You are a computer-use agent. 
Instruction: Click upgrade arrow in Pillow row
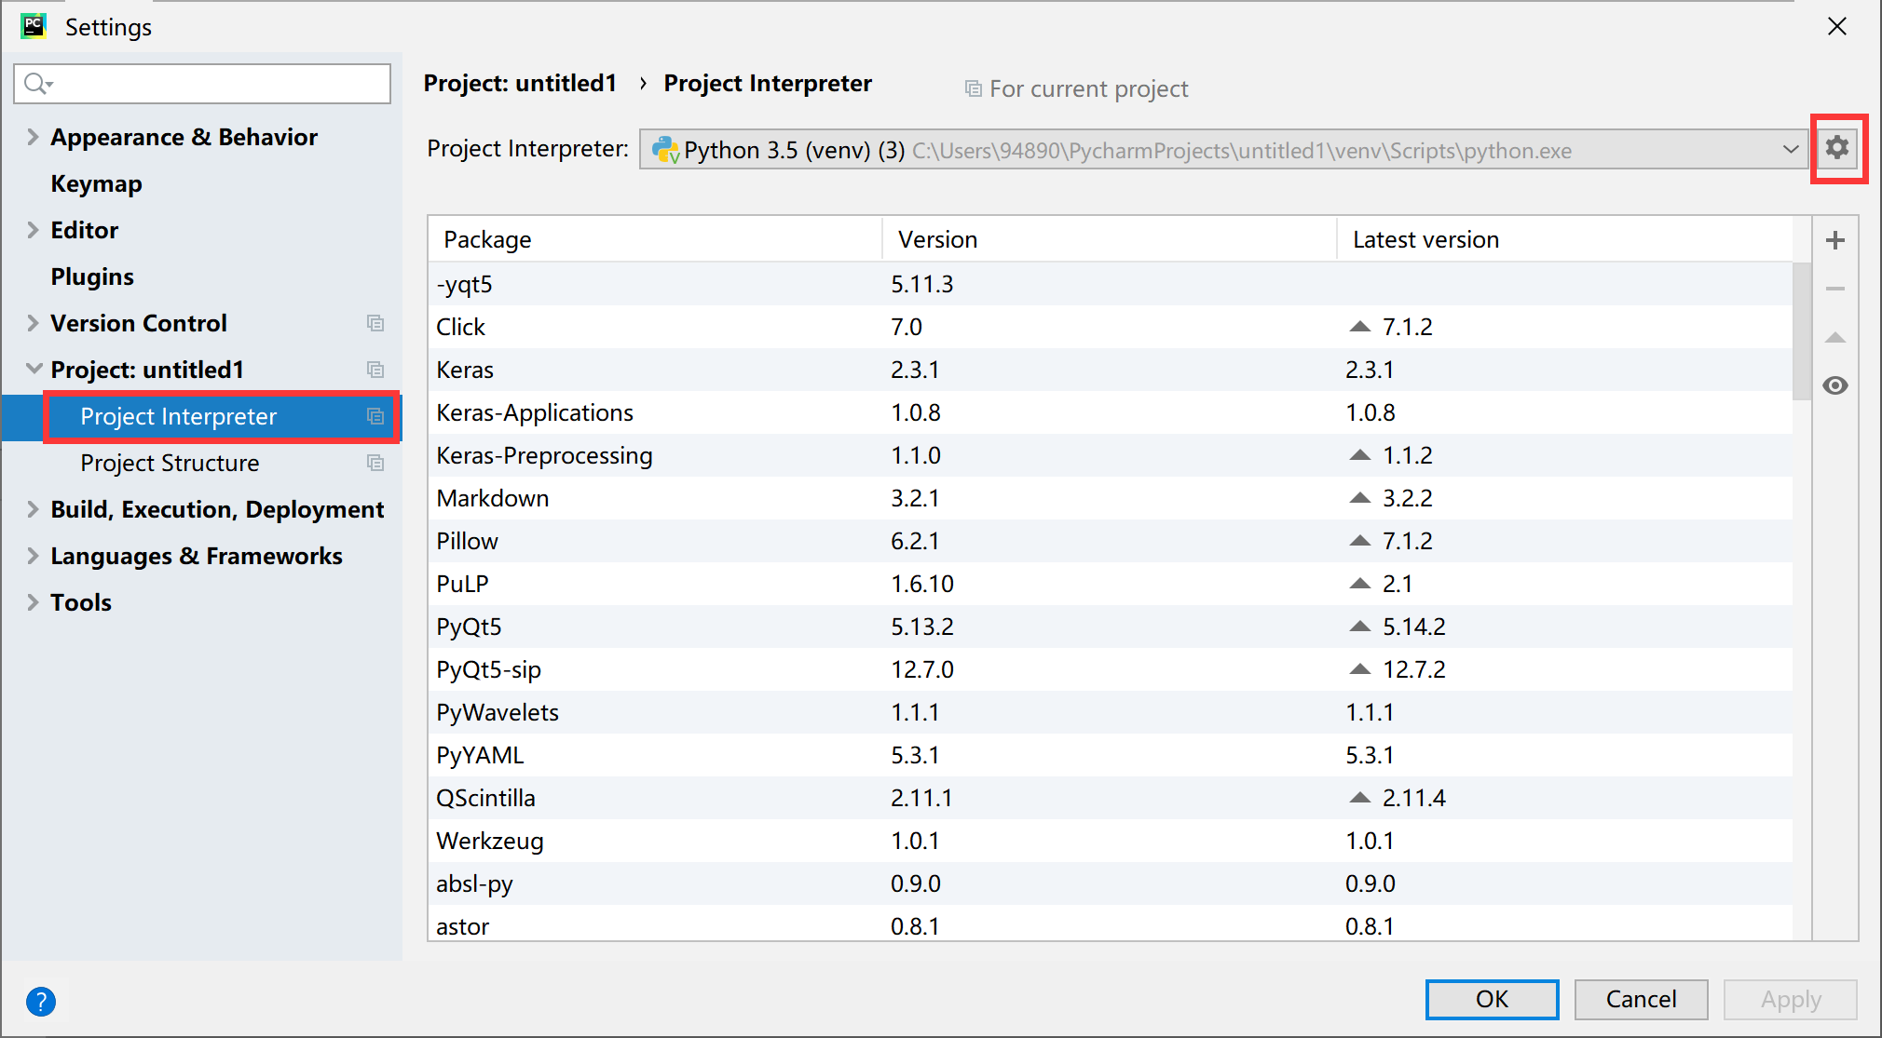click(x=1360, y=541)
